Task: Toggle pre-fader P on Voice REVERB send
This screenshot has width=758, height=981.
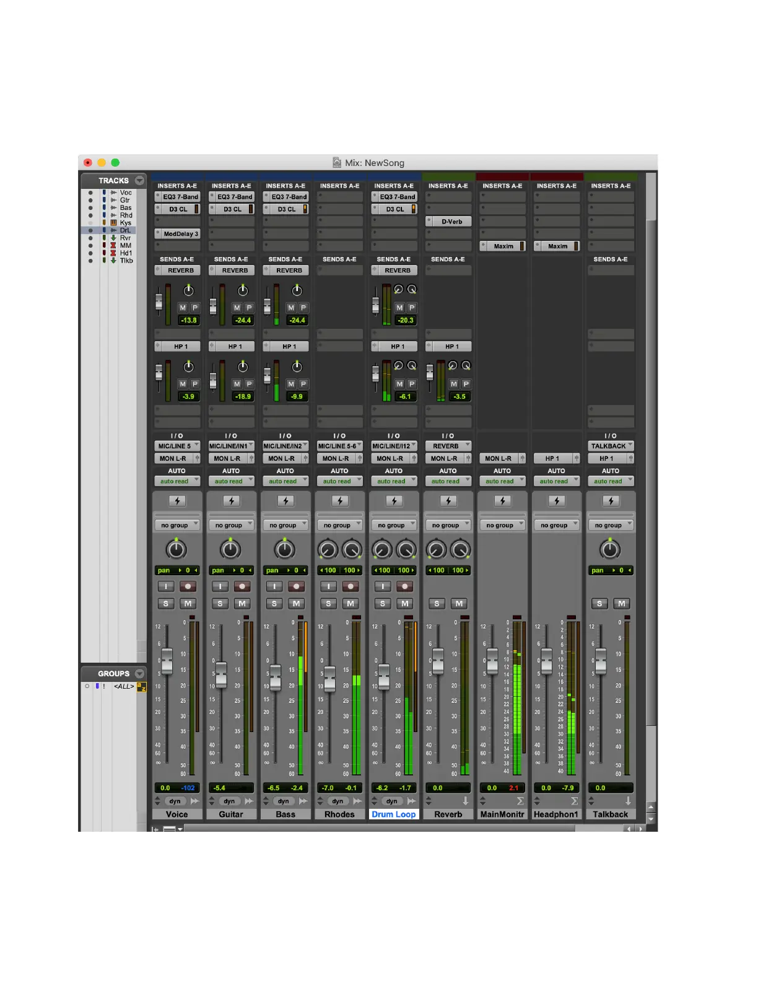Action: tap(195, 308)
